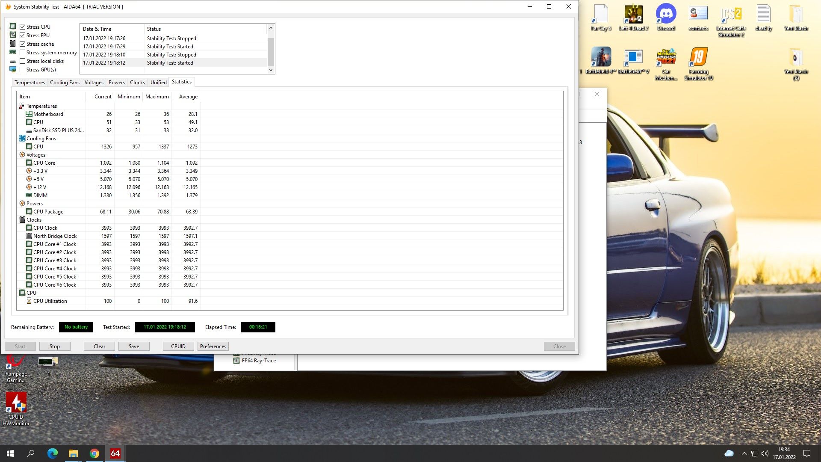Open Google Chrome from taskbar

click(x=94, y=453)
